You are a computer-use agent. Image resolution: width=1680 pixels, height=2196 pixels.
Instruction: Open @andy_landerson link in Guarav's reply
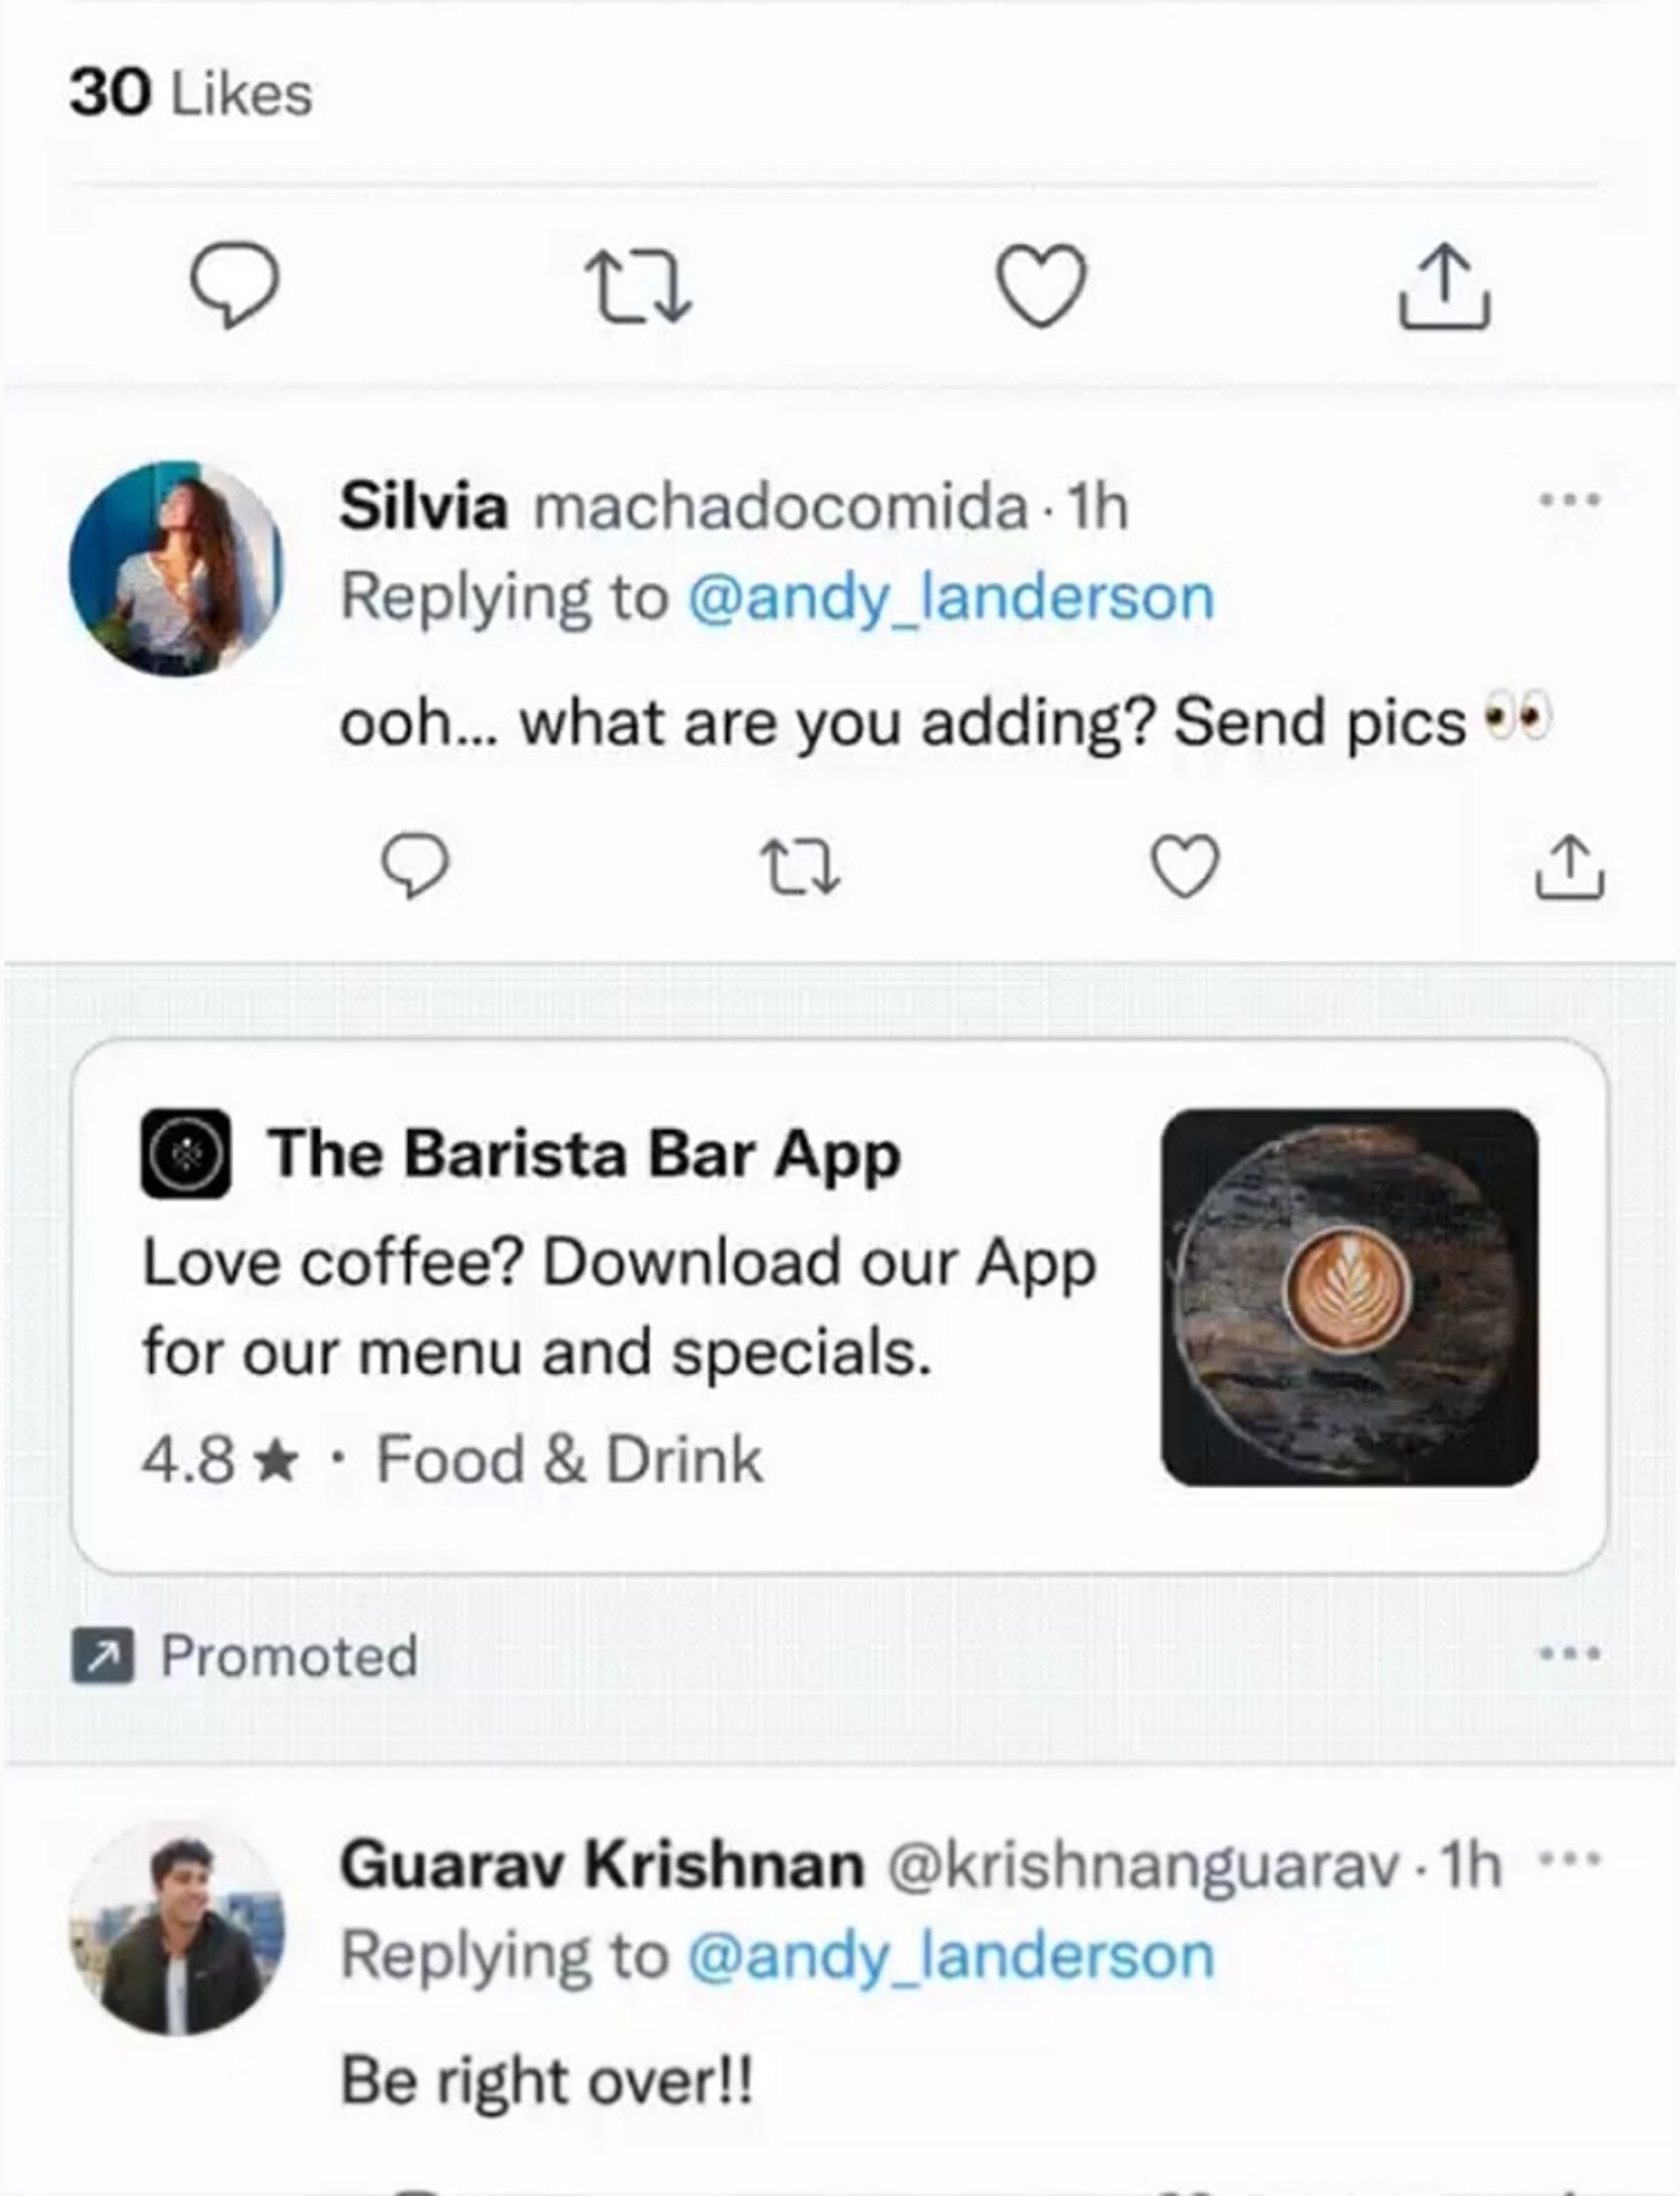pyautogui.click(x=950, y=1955)
